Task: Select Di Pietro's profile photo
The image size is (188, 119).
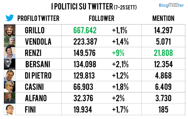Action: coord(10,76)
